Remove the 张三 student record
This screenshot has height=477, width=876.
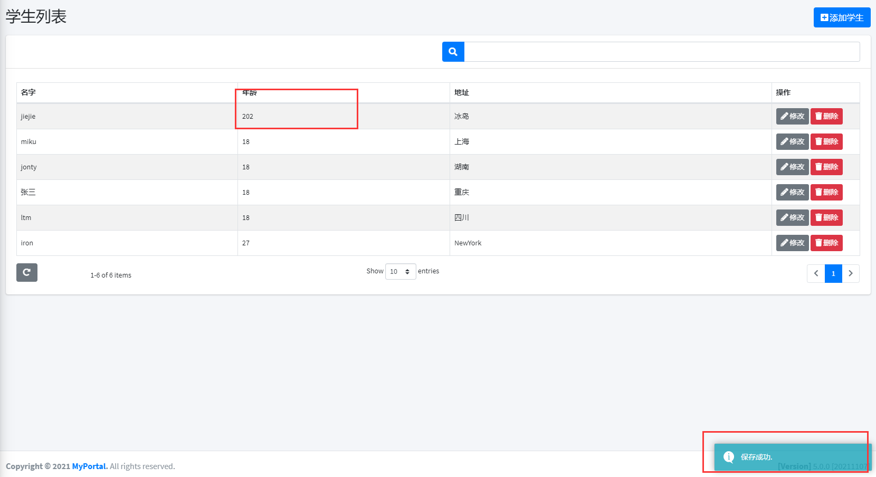click(x=826, y=192)
